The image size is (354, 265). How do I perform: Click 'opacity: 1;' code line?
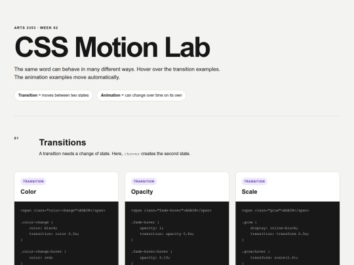[151, 228]
